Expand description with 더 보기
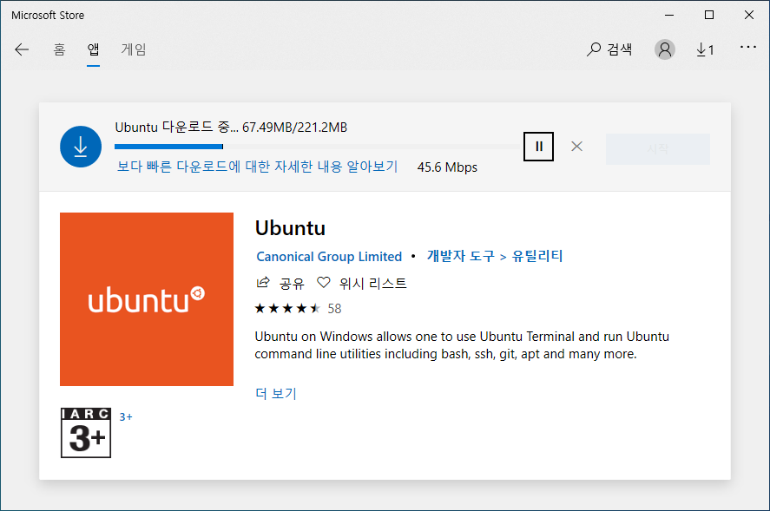This screenshot has width=770, height=511. (276, 393)
